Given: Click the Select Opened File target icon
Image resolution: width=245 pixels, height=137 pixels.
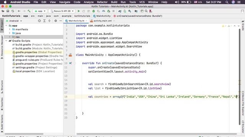Looking at the screenshot, I should [x=39, y=21].
